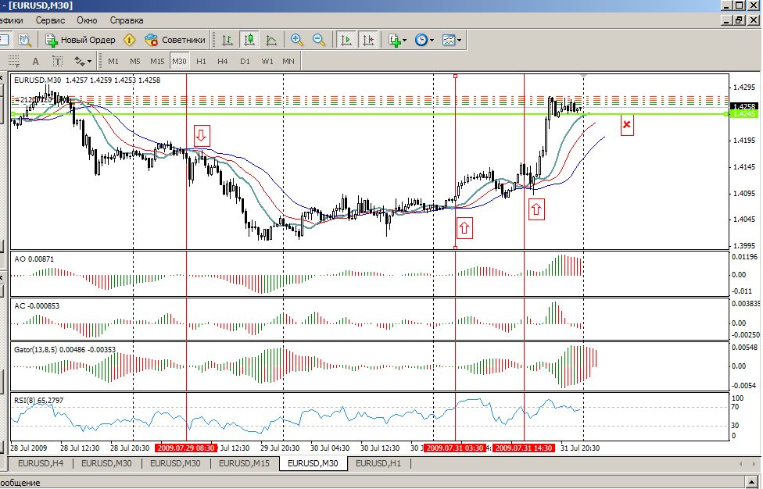The width and height of the screenshot is (763, 489).
Task: Switch to the EURUSD,M15 chart tab
Action: (244, 463)
